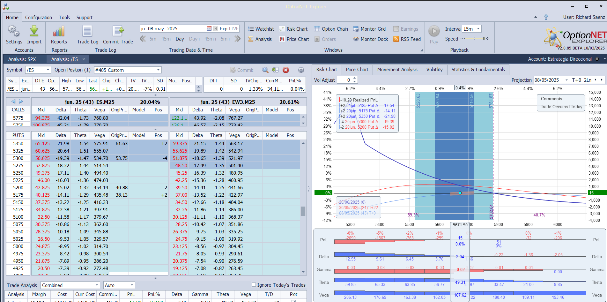The width and height of the screenshot is (607, 302).
Task: Open the #485 Custom position dropdown
Action: click(x=158, y=70)
